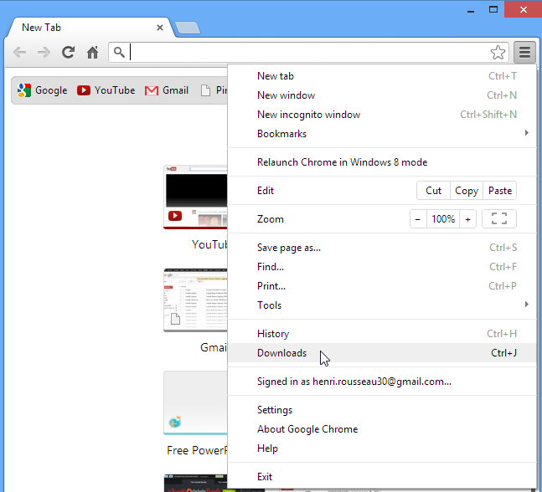Open About Google Chrome
542x492 pixels.
[382, 429]
